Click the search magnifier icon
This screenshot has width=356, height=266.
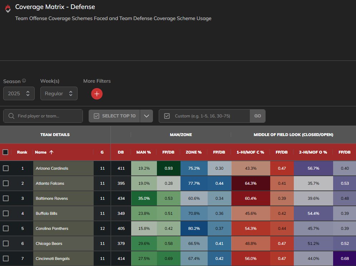11,116
